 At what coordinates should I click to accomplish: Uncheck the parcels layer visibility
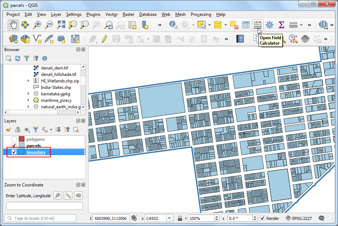(14, 145)
